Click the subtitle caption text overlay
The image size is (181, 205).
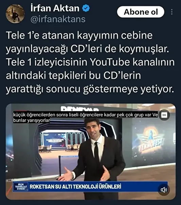pos(86,117)
